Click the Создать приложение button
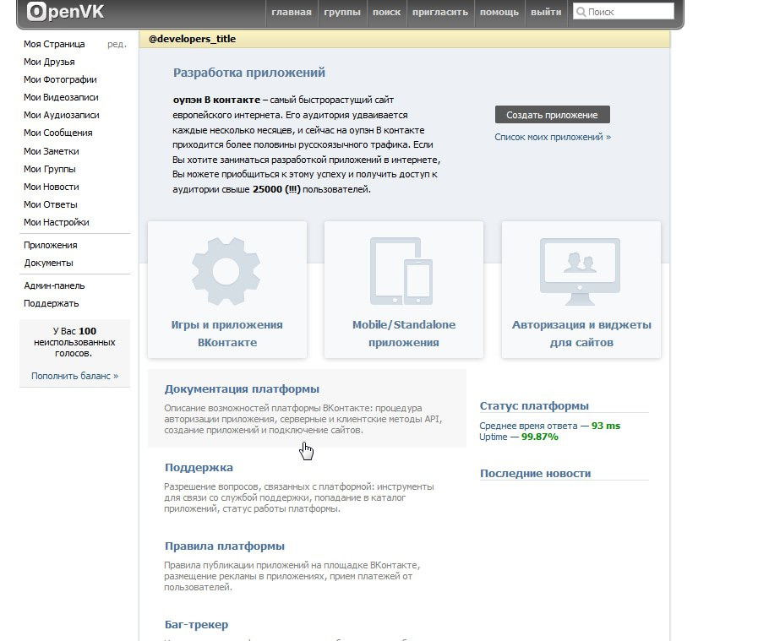 (552, 115)
